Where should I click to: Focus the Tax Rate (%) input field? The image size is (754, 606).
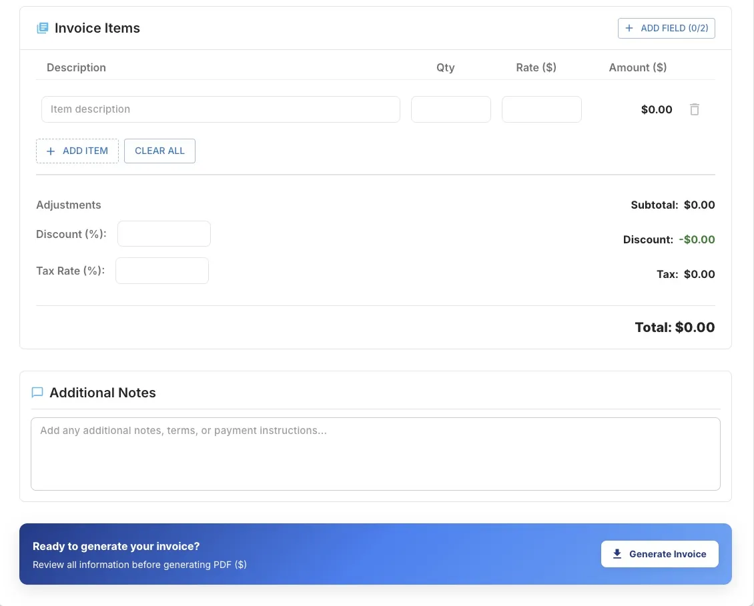tap(162, 271)
